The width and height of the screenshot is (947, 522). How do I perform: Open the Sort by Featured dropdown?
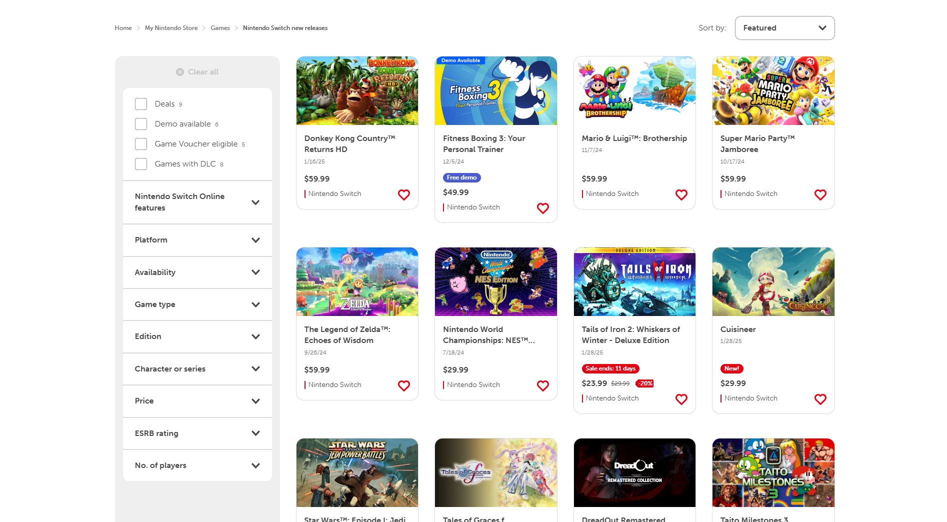click(x=784, y=28)
